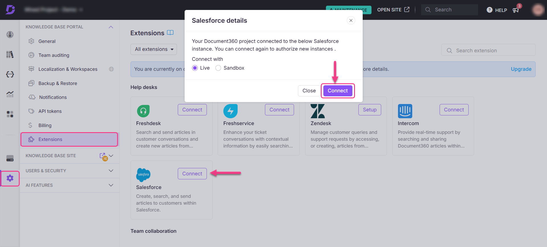The image size is (547, 247).
Task: Open the All extensions filter dropdown
Action: tap(154, 49)
